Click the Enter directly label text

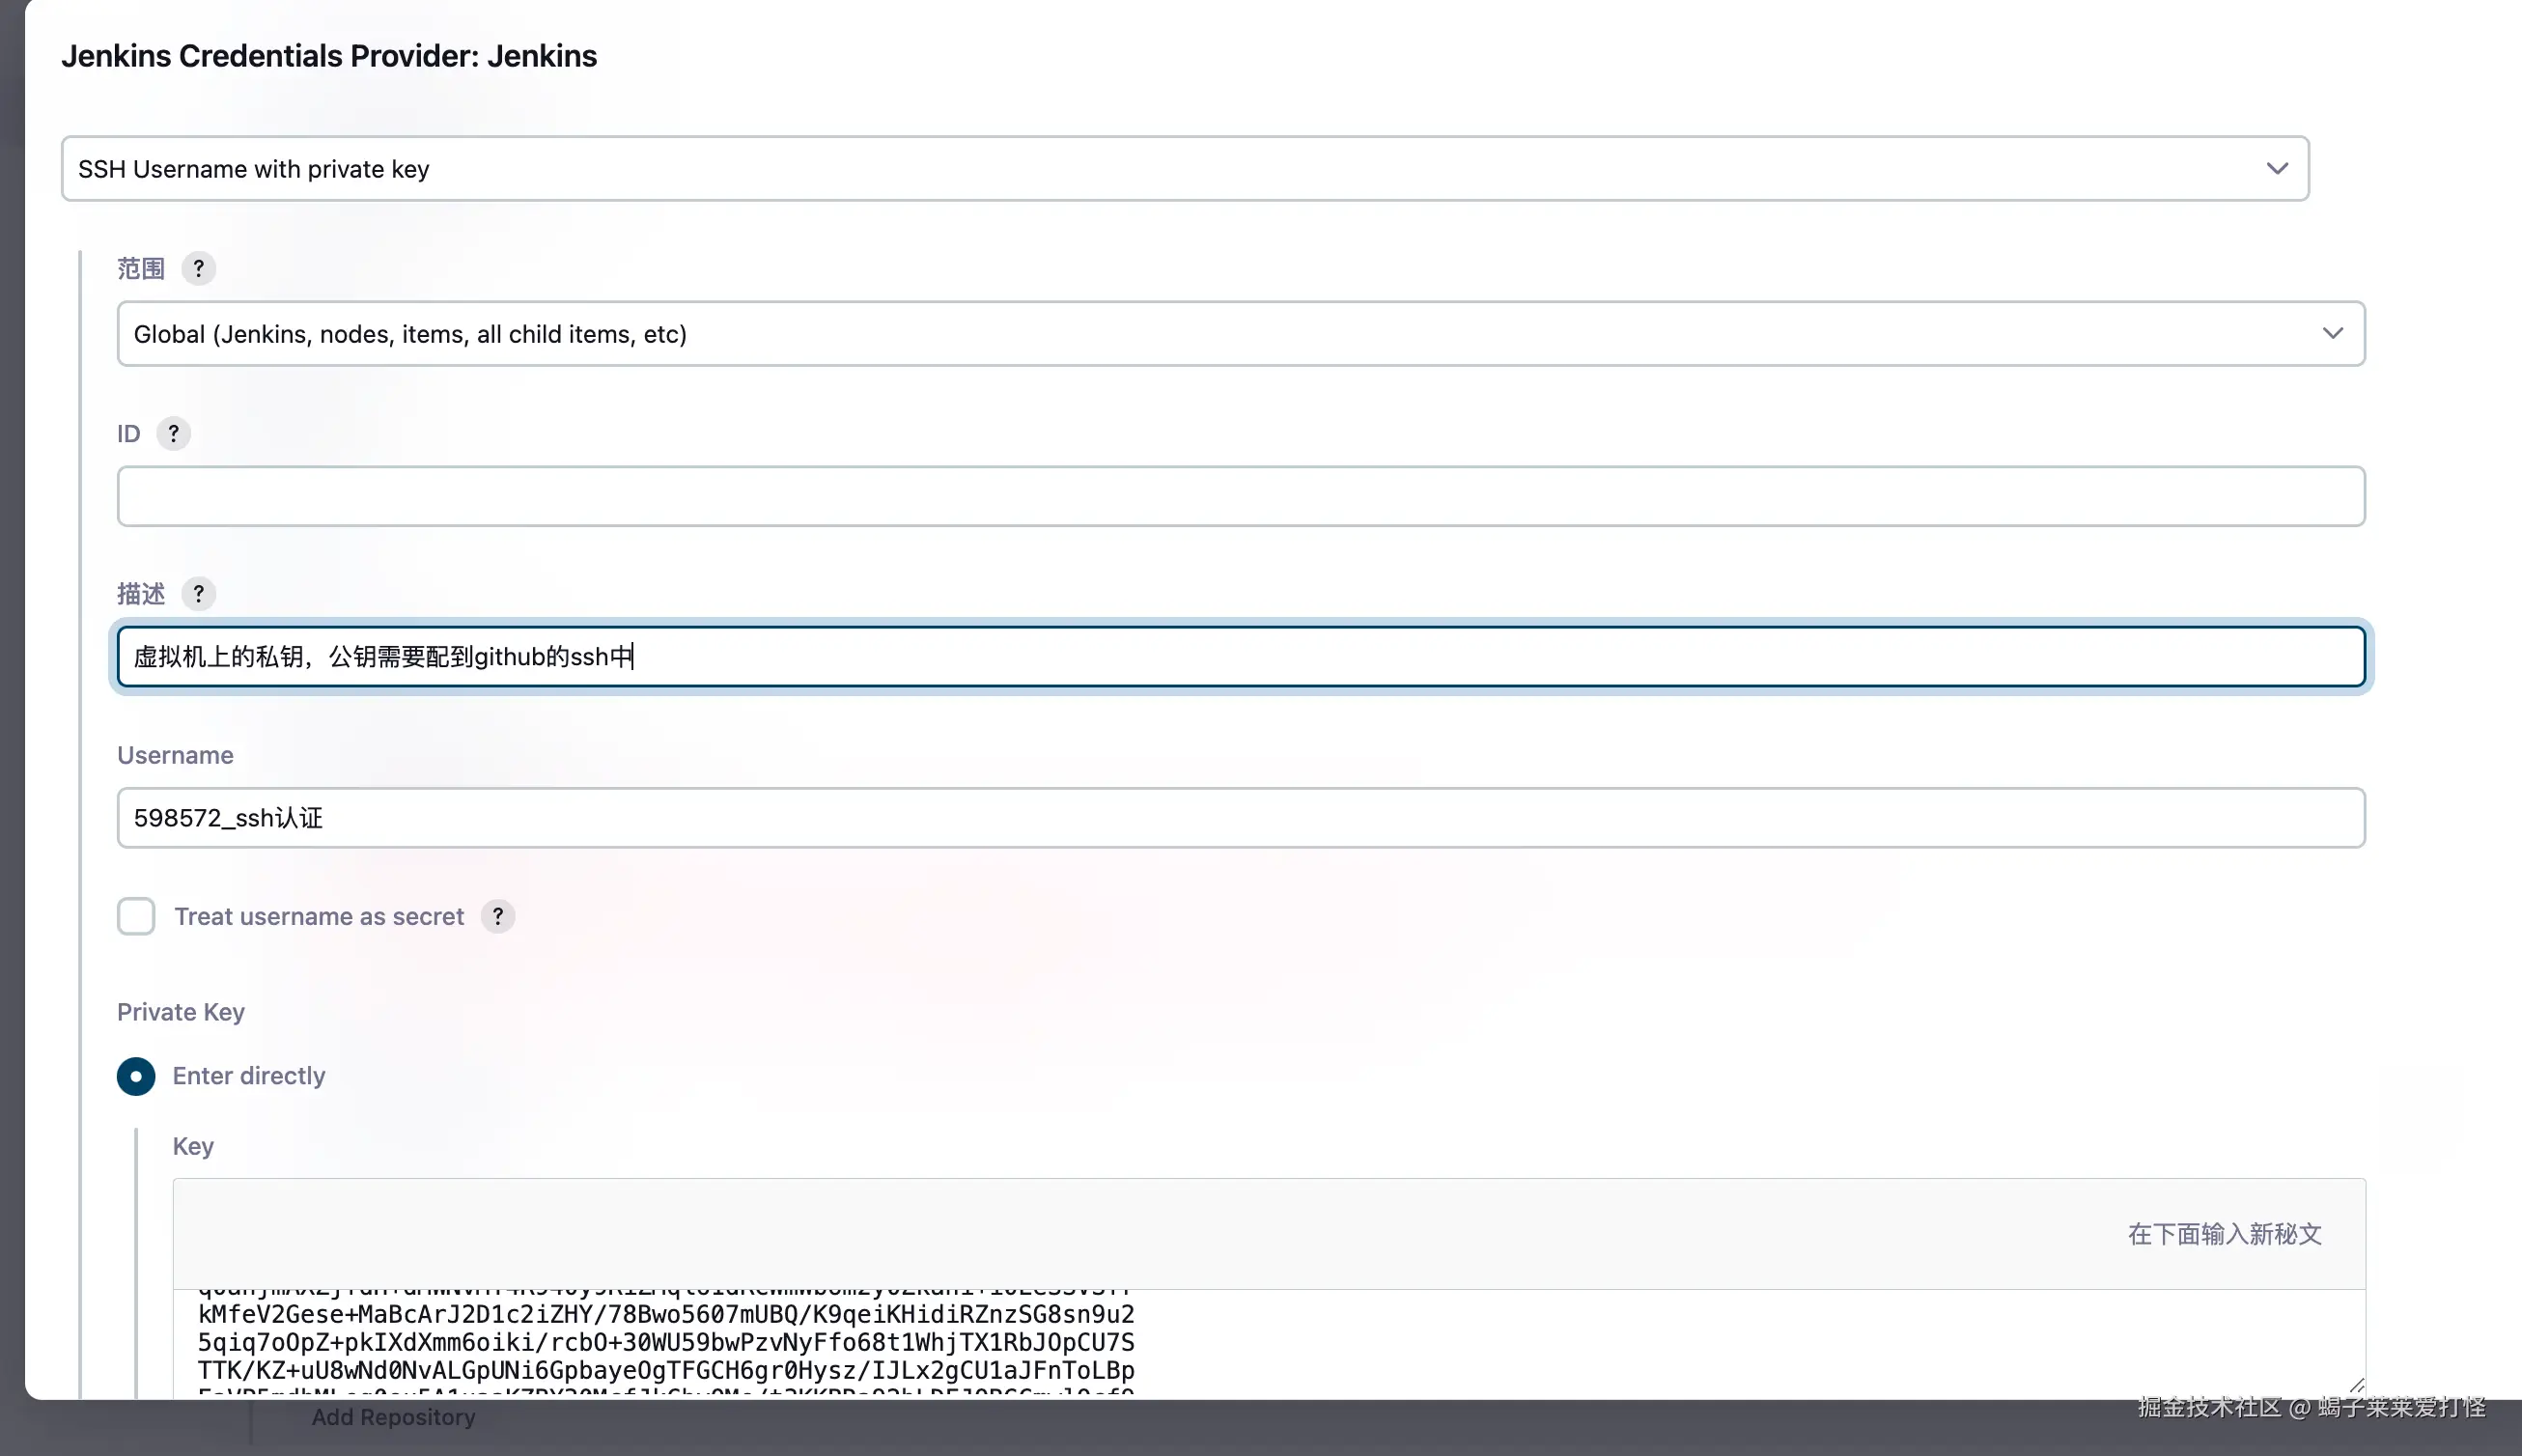pyautogui.click(x=249, y=1076)
